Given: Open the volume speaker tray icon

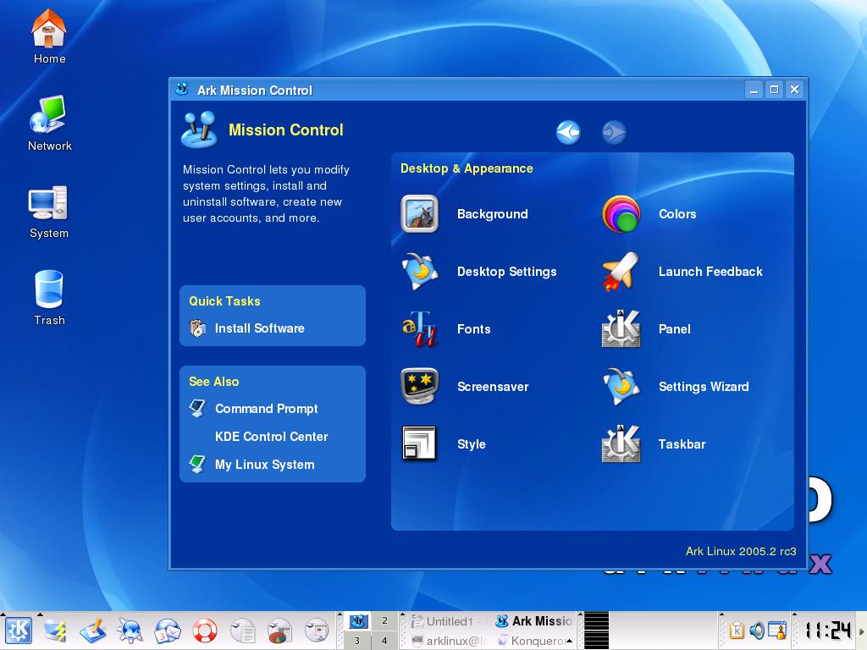Looking at the screenshot, I should coord(757,631).
